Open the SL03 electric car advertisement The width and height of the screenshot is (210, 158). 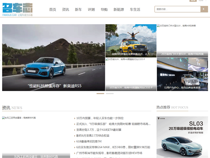182,137
